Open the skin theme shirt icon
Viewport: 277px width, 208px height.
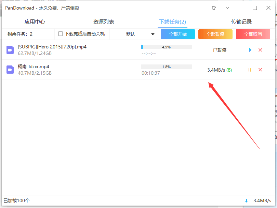point(214,8)
